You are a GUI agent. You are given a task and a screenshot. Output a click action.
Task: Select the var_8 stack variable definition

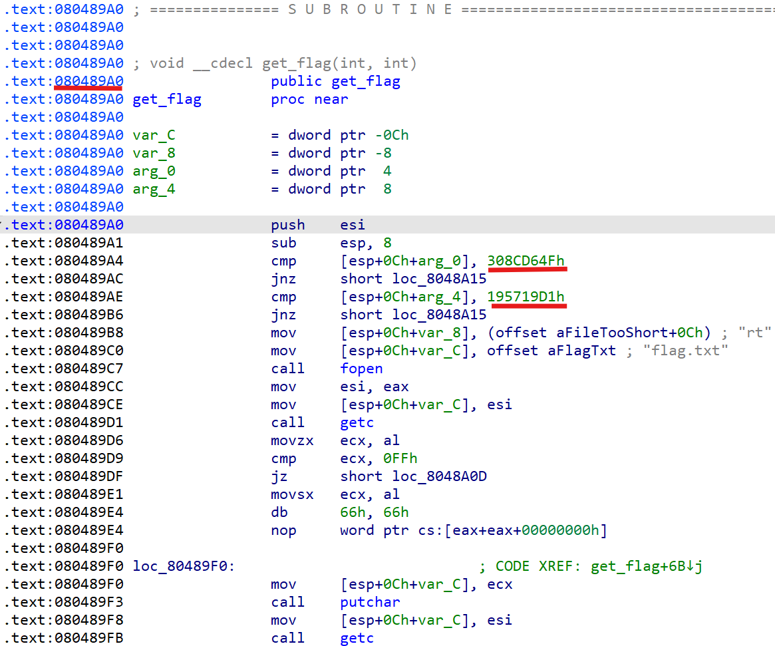click(x=262, y=153)
